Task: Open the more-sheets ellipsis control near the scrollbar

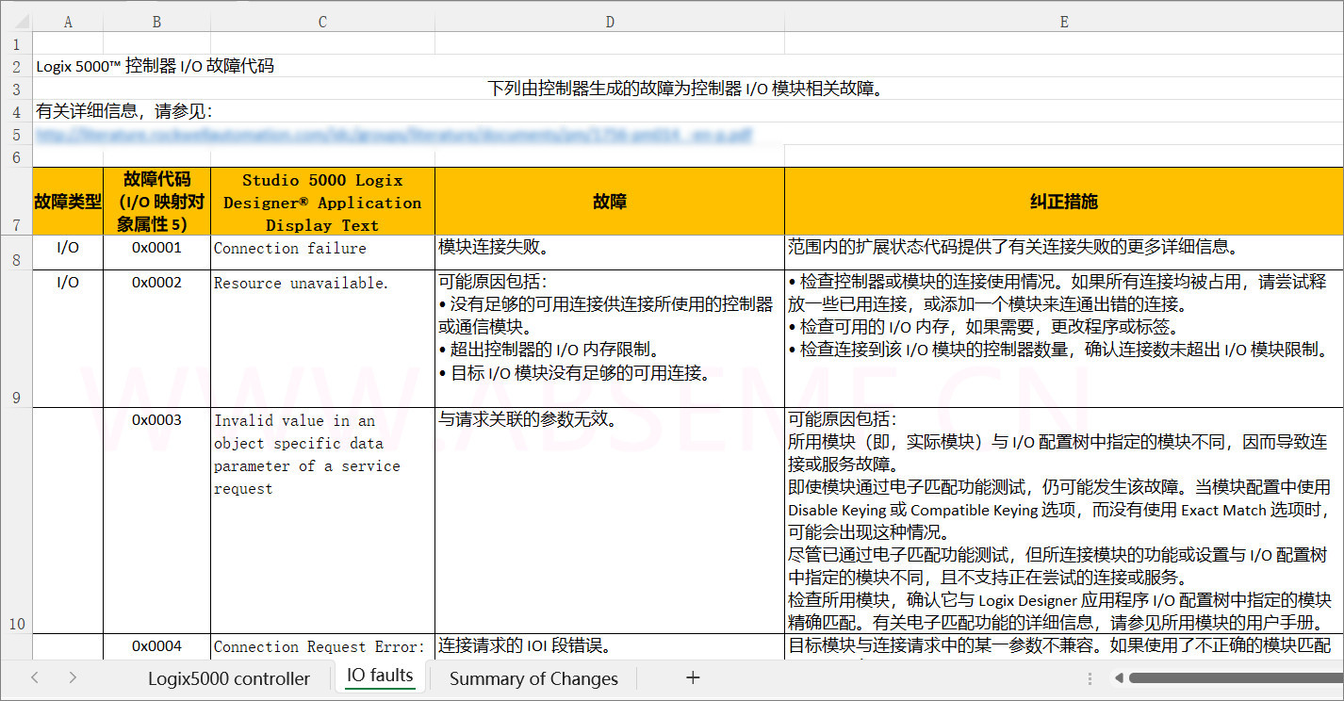Action: pyautogui.click(x=1090, y=677)
